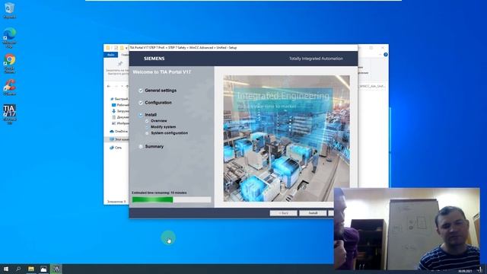Select the Configuration step
Image resolution: width=487 pixels, height=274 pixels.
pyautogui.click(x=158, y=103)
